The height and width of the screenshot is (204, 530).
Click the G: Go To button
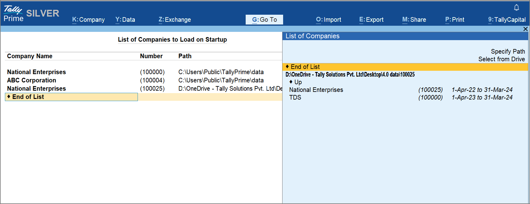coord(264,20)
